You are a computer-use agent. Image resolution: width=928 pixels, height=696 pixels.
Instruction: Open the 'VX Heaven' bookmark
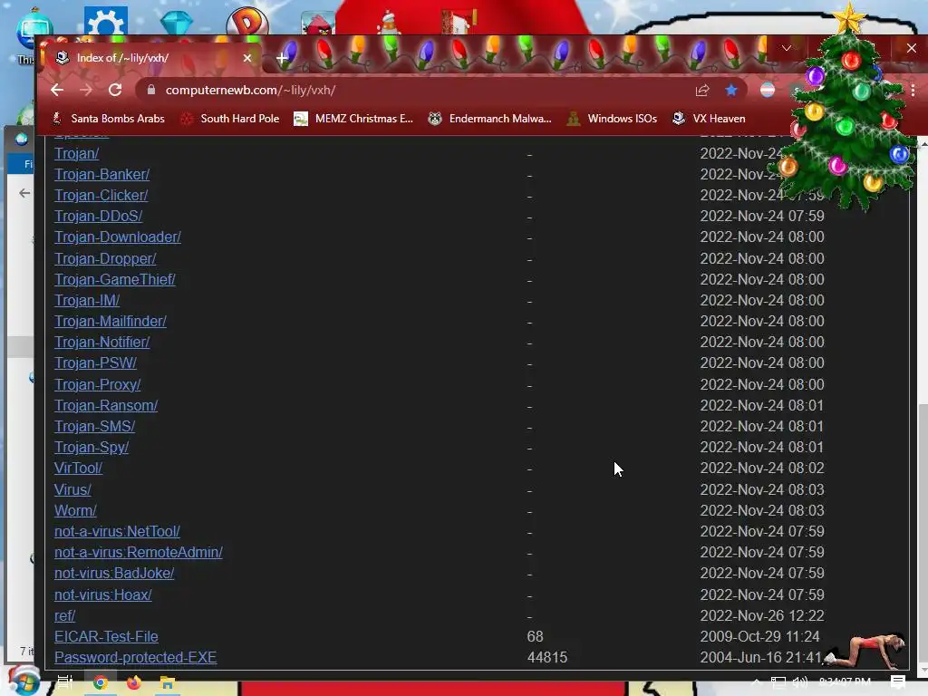tap(709, 119)
